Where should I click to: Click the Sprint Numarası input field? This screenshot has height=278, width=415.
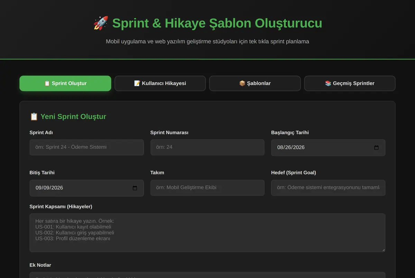pyautogui.click(x=207, y=147)
